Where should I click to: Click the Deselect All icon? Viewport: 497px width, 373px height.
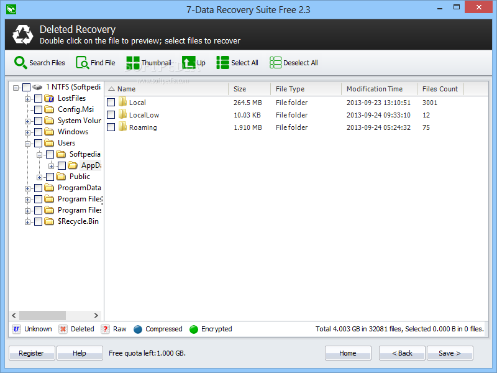pyautogui.click(x=275, y=63)
